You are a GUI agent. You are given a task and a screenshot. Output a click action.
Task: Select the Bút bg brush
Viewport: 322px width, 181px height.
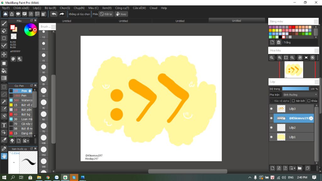(x=21, y=114)
